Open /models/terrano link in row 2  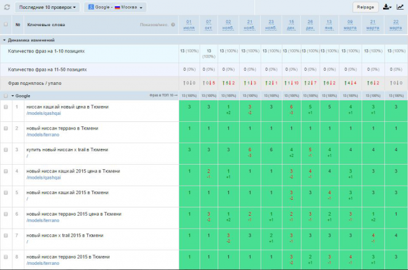pyautogui.click(x=43, y=135)
